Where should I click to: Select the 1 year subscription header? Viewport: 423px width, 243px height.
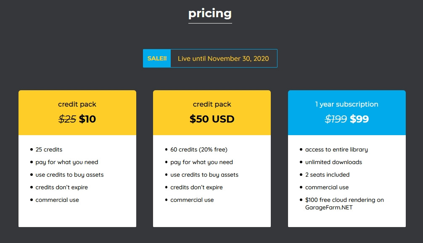(346, 112)
